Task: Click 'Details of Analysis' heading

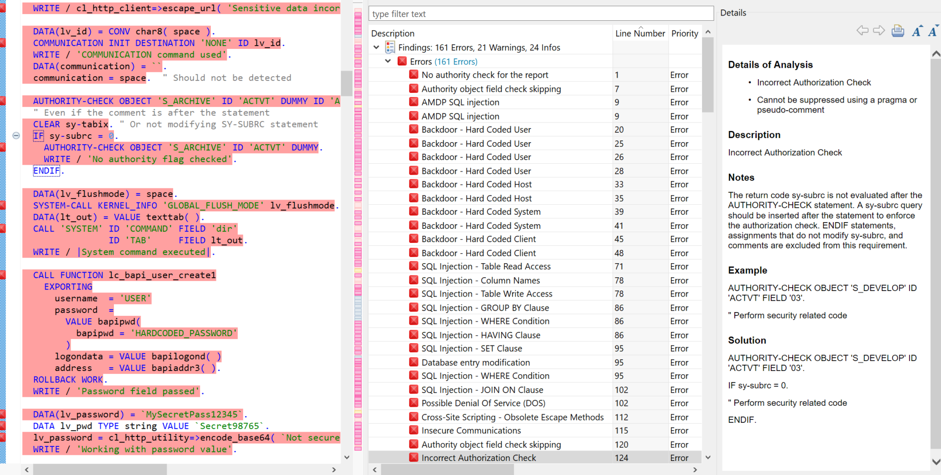Action: point(770,64)
